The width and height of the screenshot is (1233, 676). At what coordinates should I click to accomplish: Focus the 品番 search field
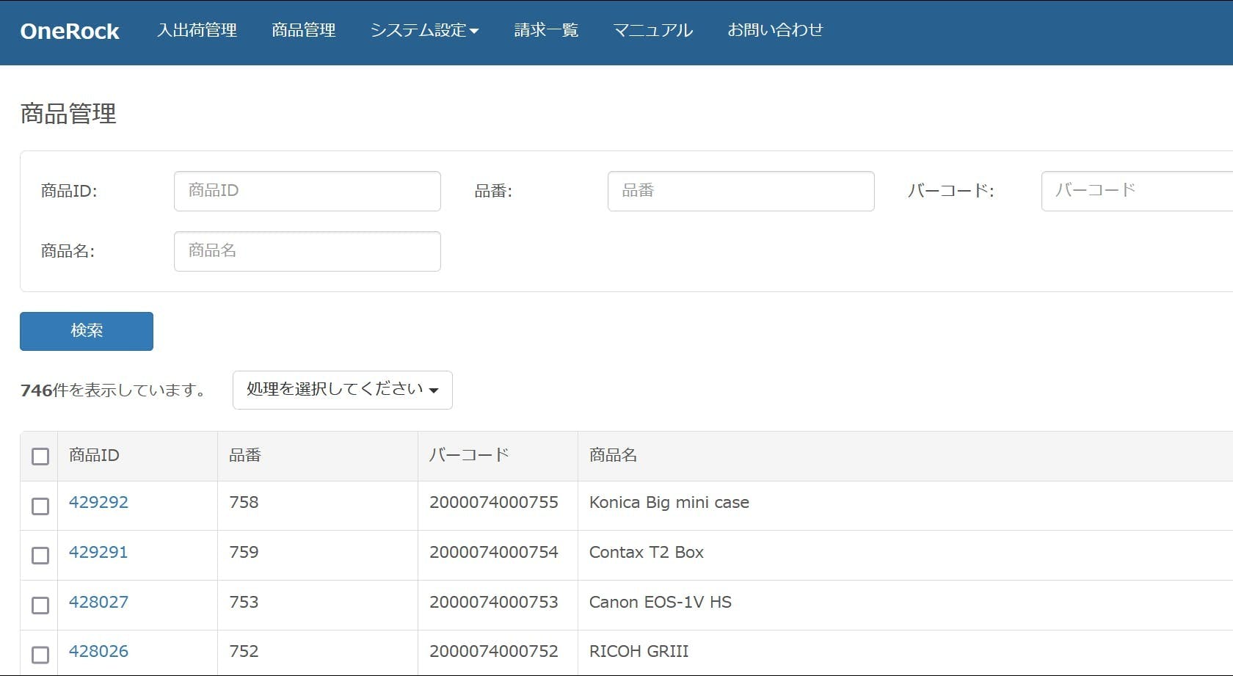(x=741, y=191)
